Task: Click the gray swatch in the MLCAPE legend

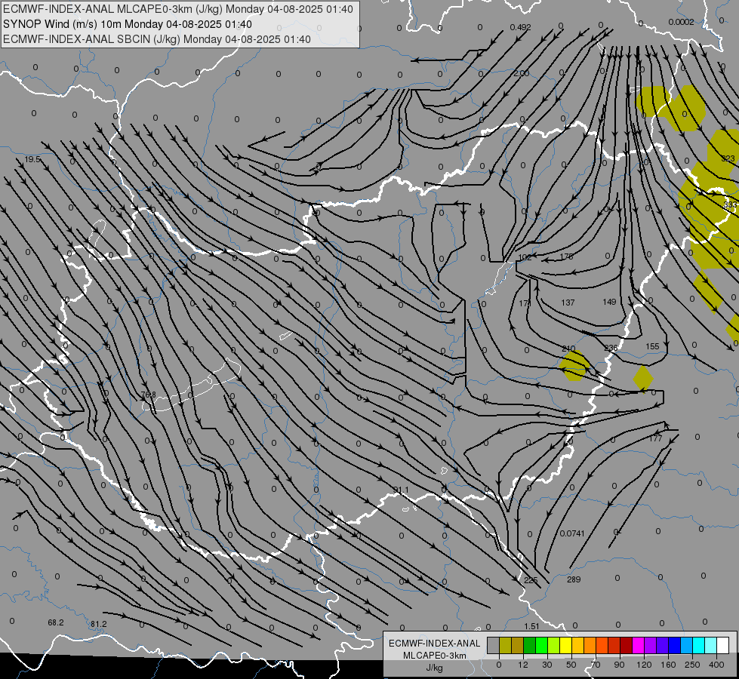Action: [x=494, y=645]
